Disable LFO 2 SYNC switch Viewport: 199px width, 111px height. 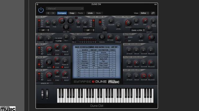coord(53,67)
